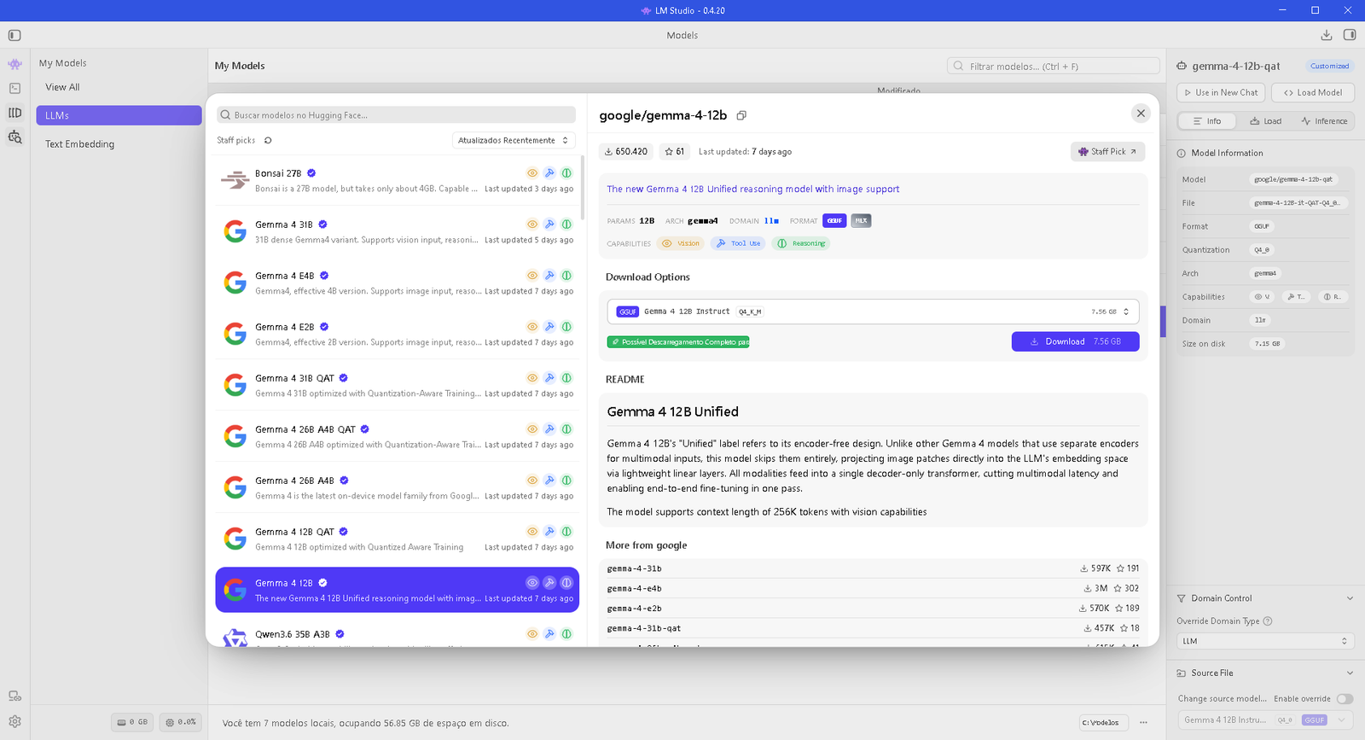
Task: Select Bonsai 27B in the model list
Action: (x=397, y=180)
